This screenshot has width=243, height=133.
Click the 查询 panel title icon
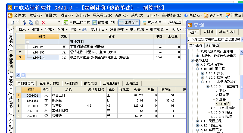190,25
